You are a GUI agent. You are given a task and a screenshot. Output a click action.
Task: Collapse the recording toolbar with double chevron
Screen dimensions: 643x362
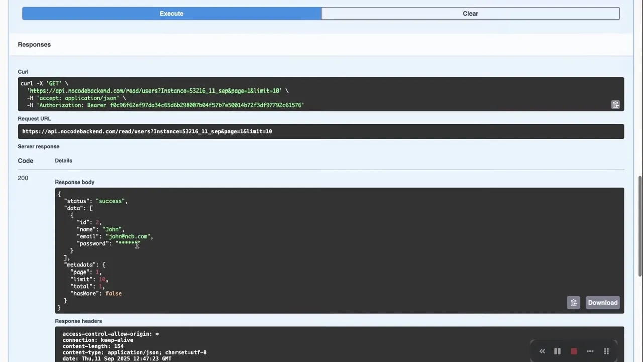[542, 351]
